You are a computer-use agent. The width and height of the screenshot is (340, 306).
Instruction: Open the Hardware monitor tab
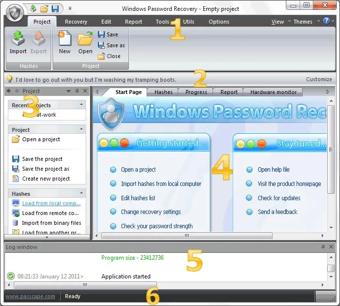(273, 92)
